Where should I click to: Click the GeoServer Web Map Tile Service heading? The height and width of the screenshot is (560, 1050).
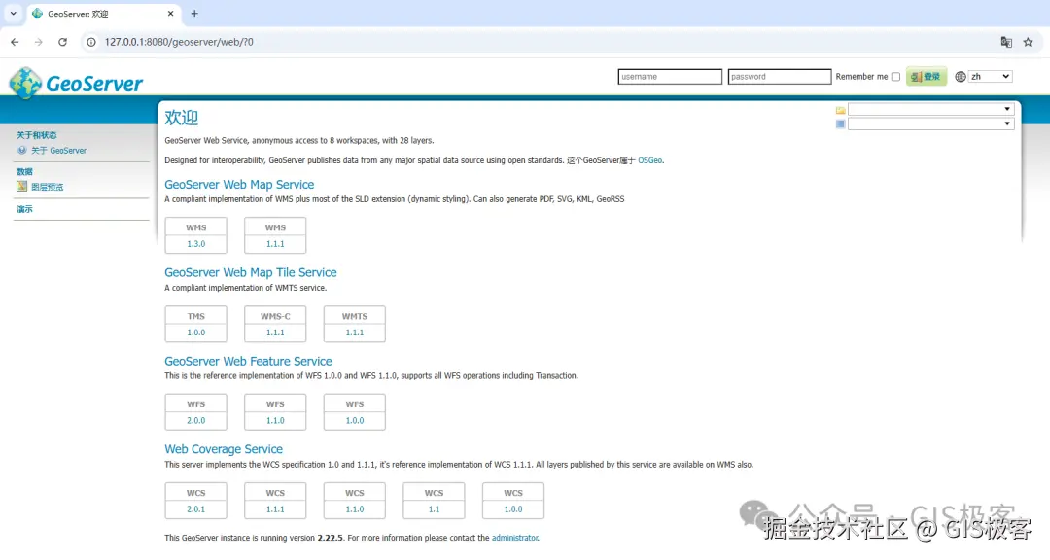(251, 272)
